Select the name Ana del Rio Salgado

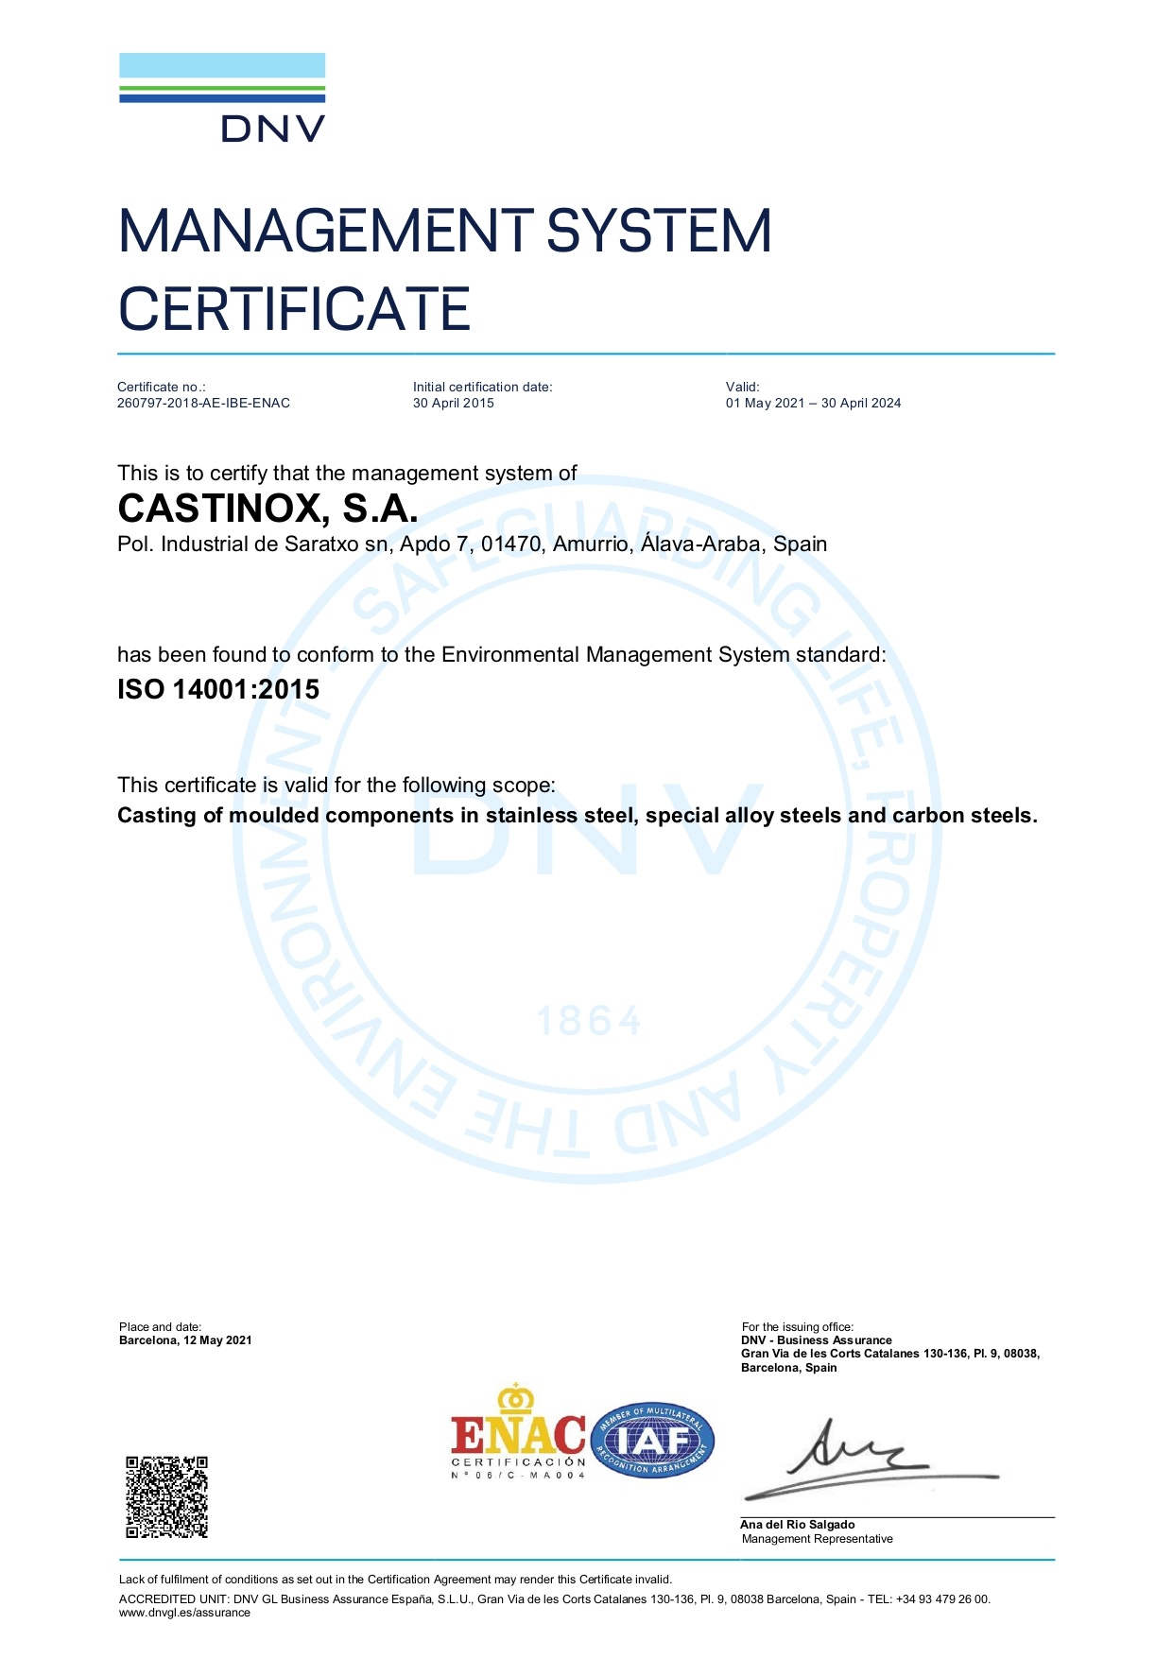(797, 1525)
